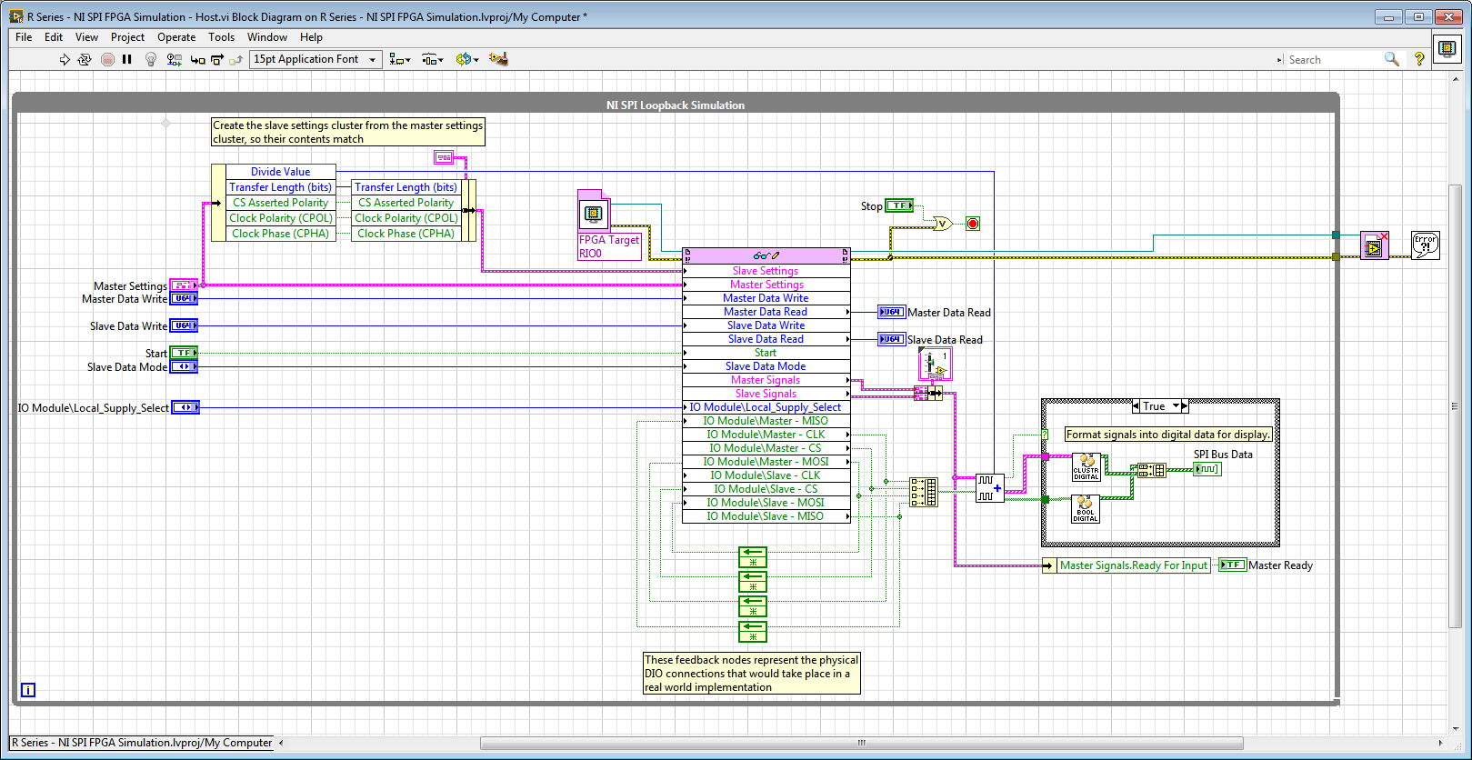Select the FPGA Target RIO0 label
This screenshot has height=760, width=1472.
pos(609,246)
